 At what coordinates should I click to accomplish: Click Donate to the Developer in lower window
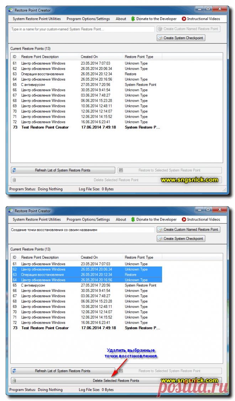click(x=154, y=219)
